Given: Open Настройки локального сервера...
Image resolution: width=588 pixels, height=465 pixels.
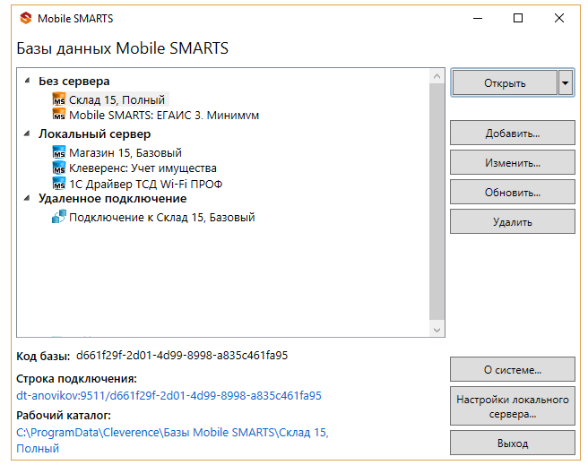Looking at the screenshot, I should coord(512,406).
